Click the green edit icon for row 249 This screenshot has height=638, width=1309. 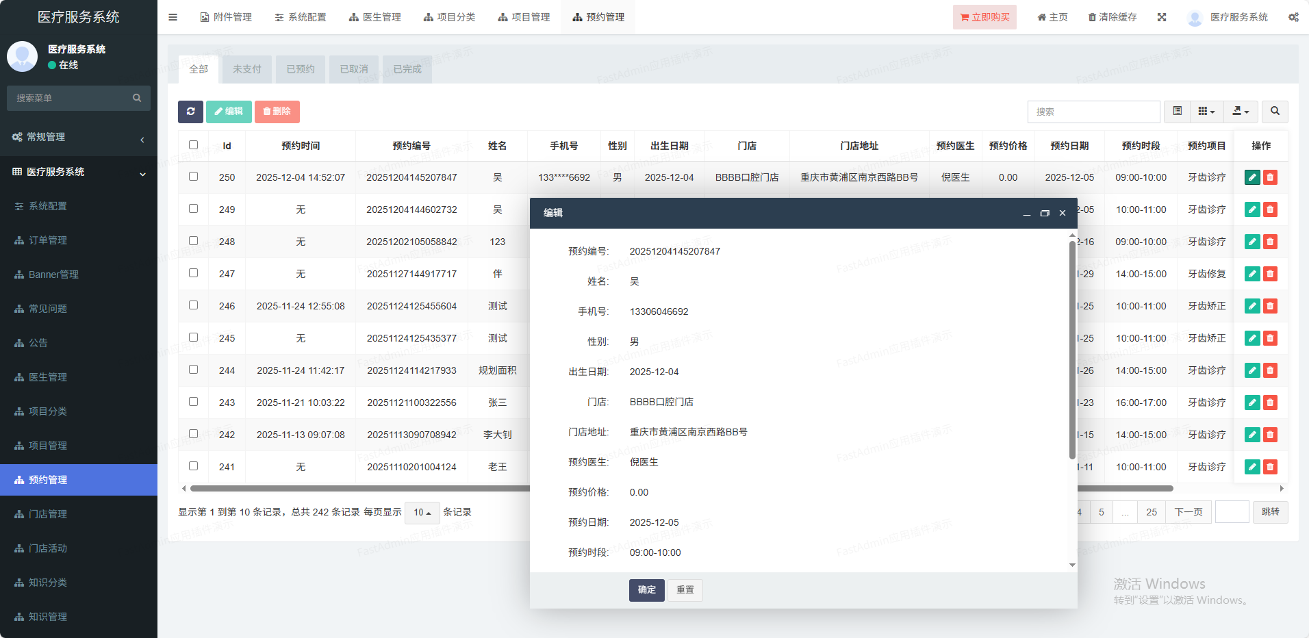pos(1252,209)
